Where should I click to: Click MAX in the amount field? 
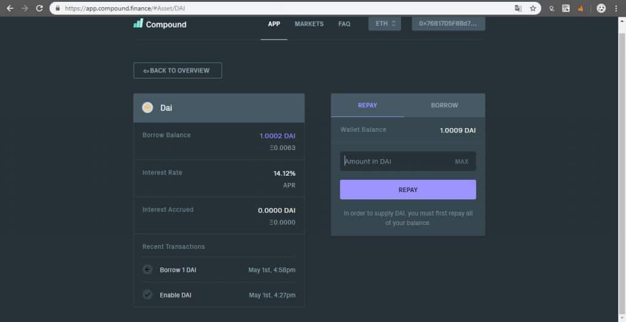tap(462, 162)
